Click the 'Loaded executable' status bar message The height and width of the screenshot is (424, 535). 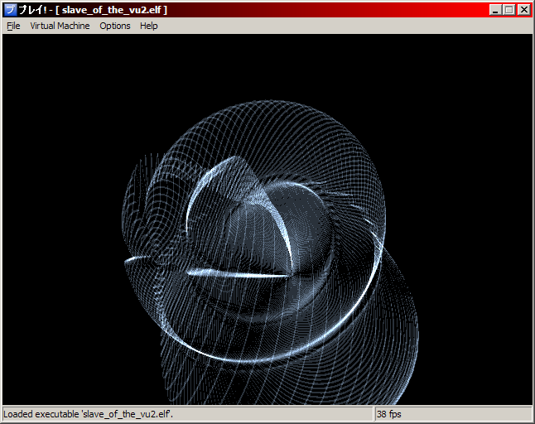pos(93,413)
